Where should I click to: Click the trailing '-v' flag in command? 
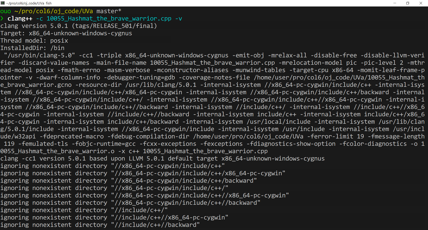click(x=178, y=18)
